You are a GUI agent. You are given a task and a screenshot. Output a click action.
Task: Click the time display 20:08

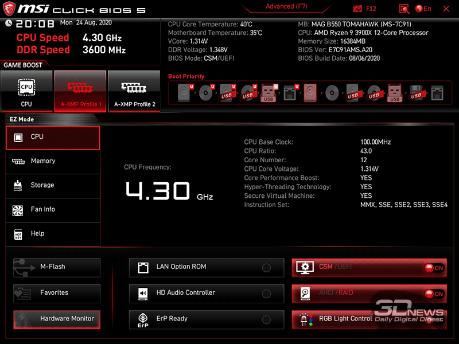35,24
